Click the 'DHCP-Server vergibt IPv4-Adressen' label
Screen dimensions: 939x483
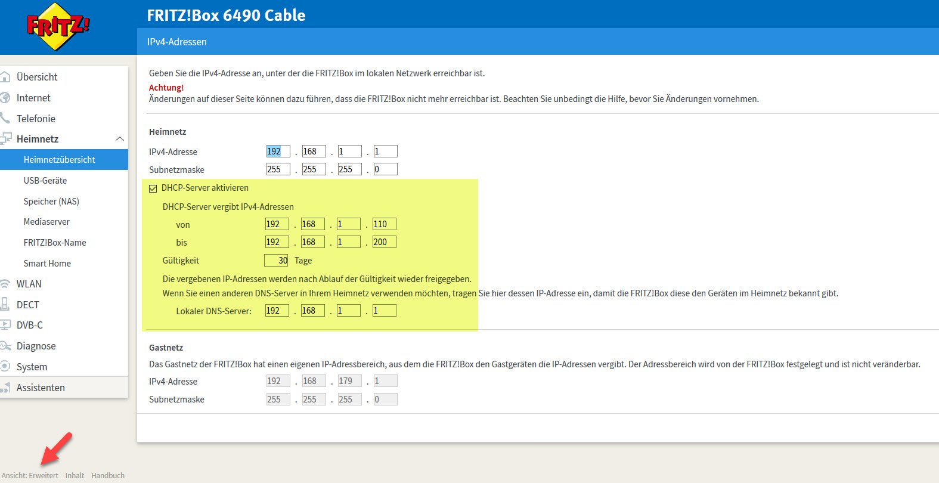click(228, 207)
